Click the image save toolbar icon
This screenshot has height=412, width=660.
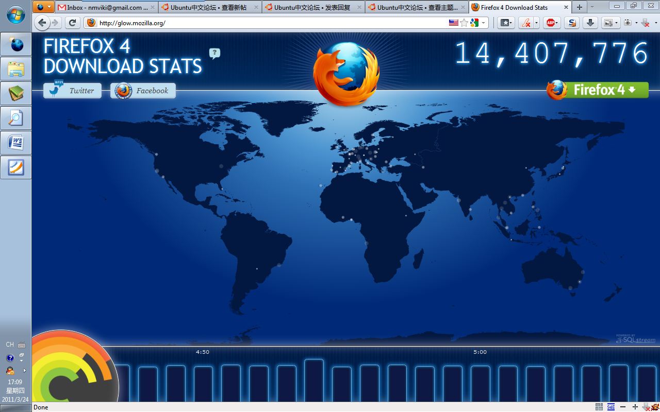608,23
